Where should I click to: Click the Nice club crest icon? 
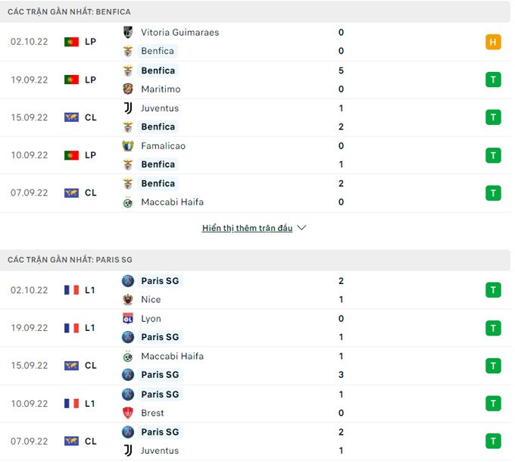pos(128,300)
